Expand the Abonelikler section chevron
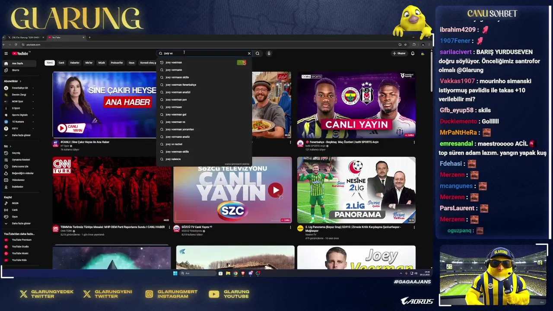Image resolution: width=553 pixels, height=311 pixels. tap(20, 81)
